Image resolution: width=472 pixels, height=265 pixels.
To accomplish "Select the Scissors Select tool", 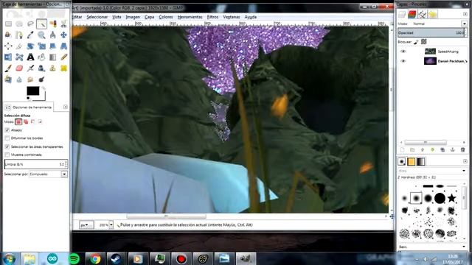I will [63, 24].
